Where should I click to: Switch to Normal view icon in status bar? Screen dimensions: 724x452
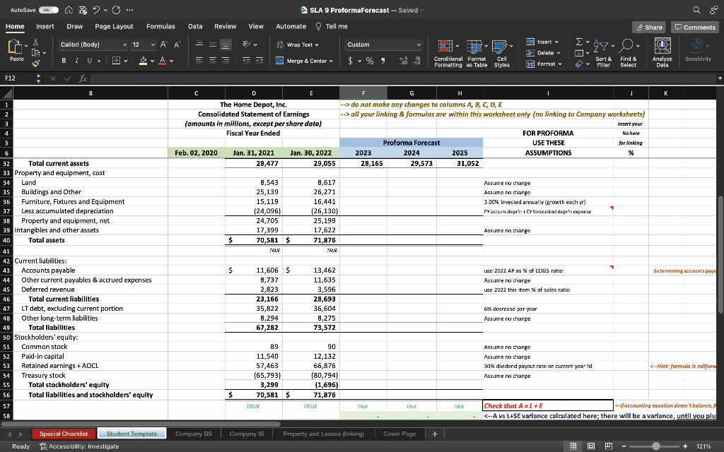click(573, 446)
